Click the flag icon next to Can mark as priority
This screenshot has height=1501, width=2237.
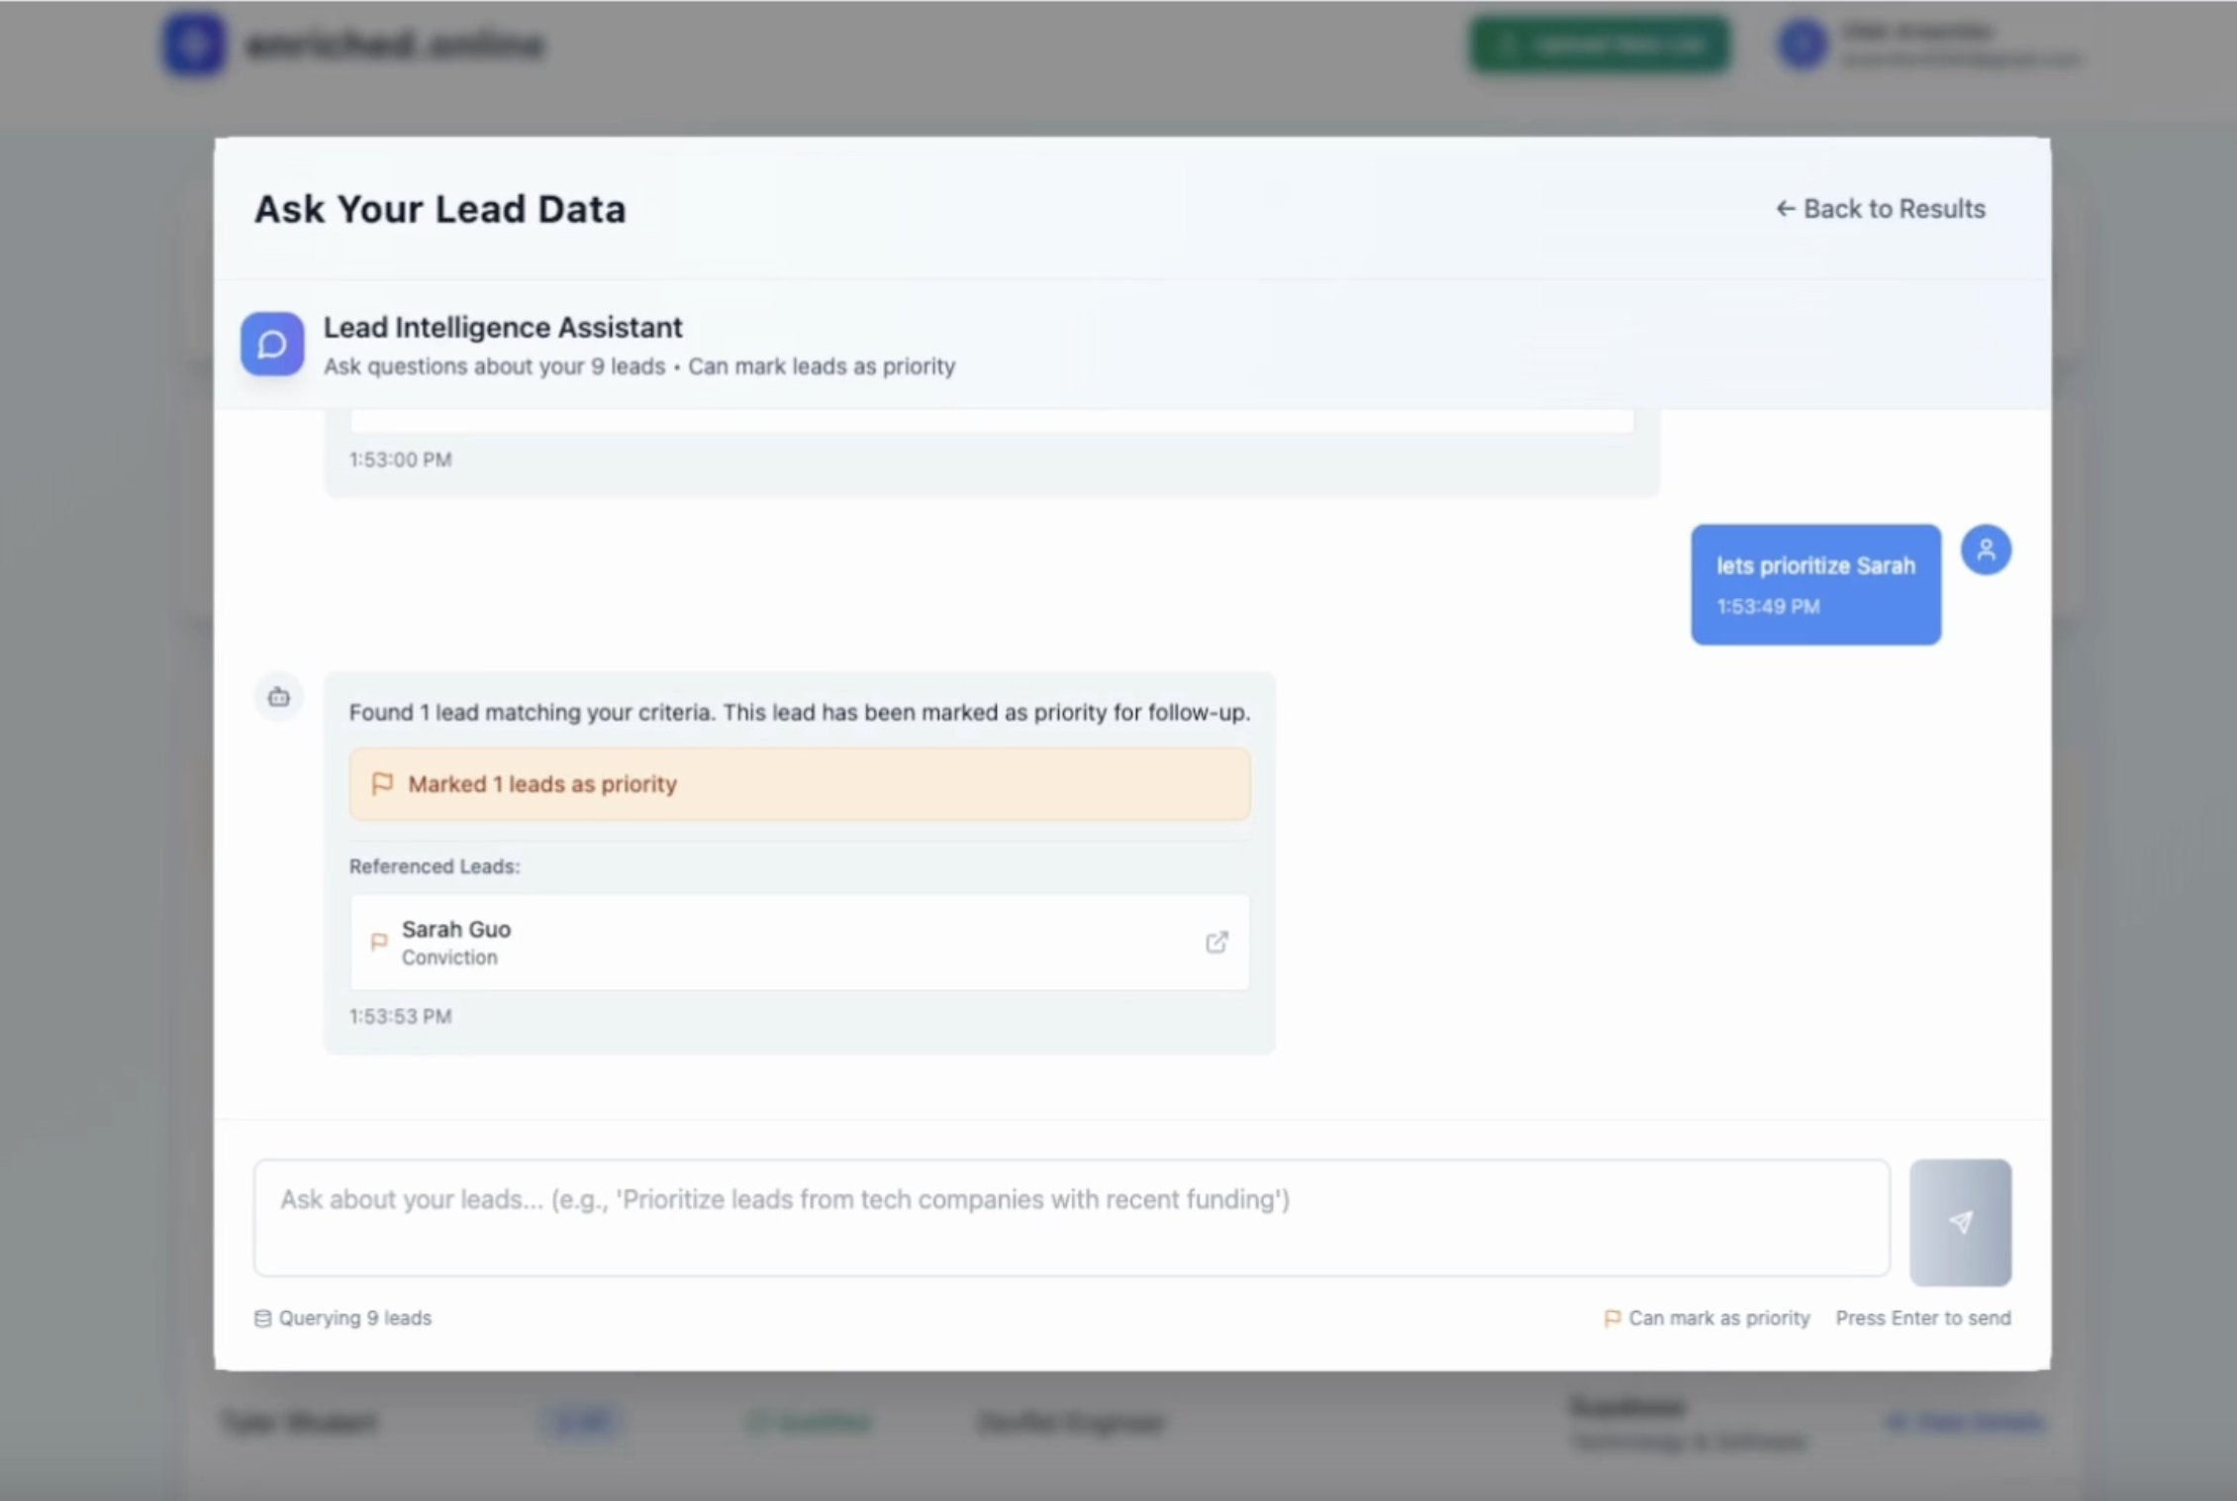[x=1611, y=1318]
